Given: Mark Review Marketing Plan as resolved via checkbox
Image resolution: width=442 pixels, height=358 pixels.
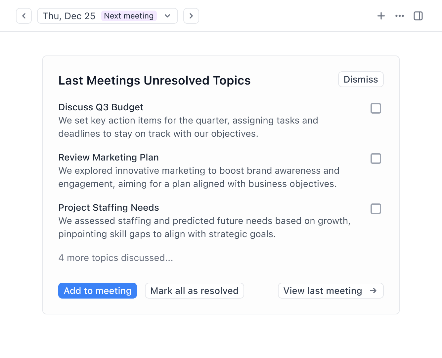Looking at the screenshot, I should (x=376, y=159).
